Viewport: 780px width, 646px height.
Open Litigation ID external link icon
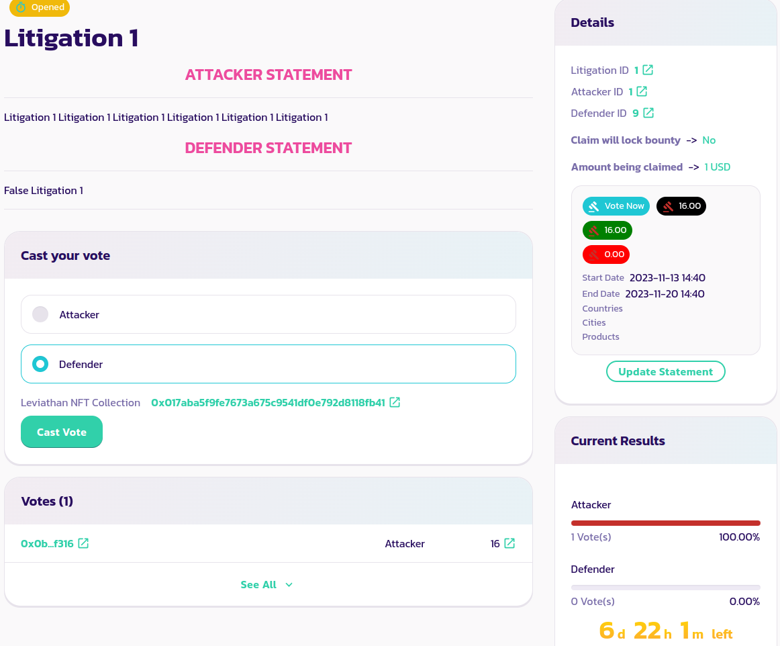[x=648, y=70]
